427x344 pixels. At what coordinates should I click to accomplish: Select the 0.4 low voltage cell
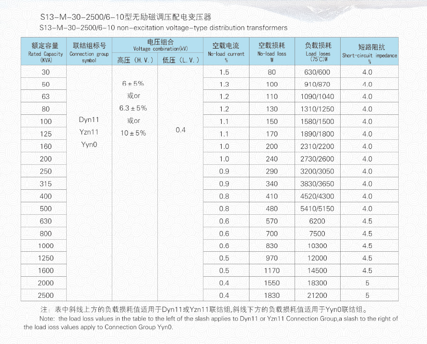click(x=180, y=130)
